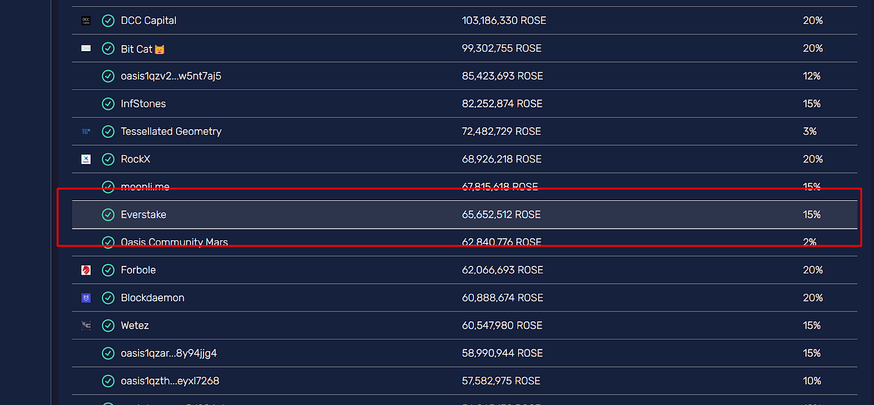The image size is (874, 405).
Task: Click the DCC Capital logo icon
Action: pos(86,21)
